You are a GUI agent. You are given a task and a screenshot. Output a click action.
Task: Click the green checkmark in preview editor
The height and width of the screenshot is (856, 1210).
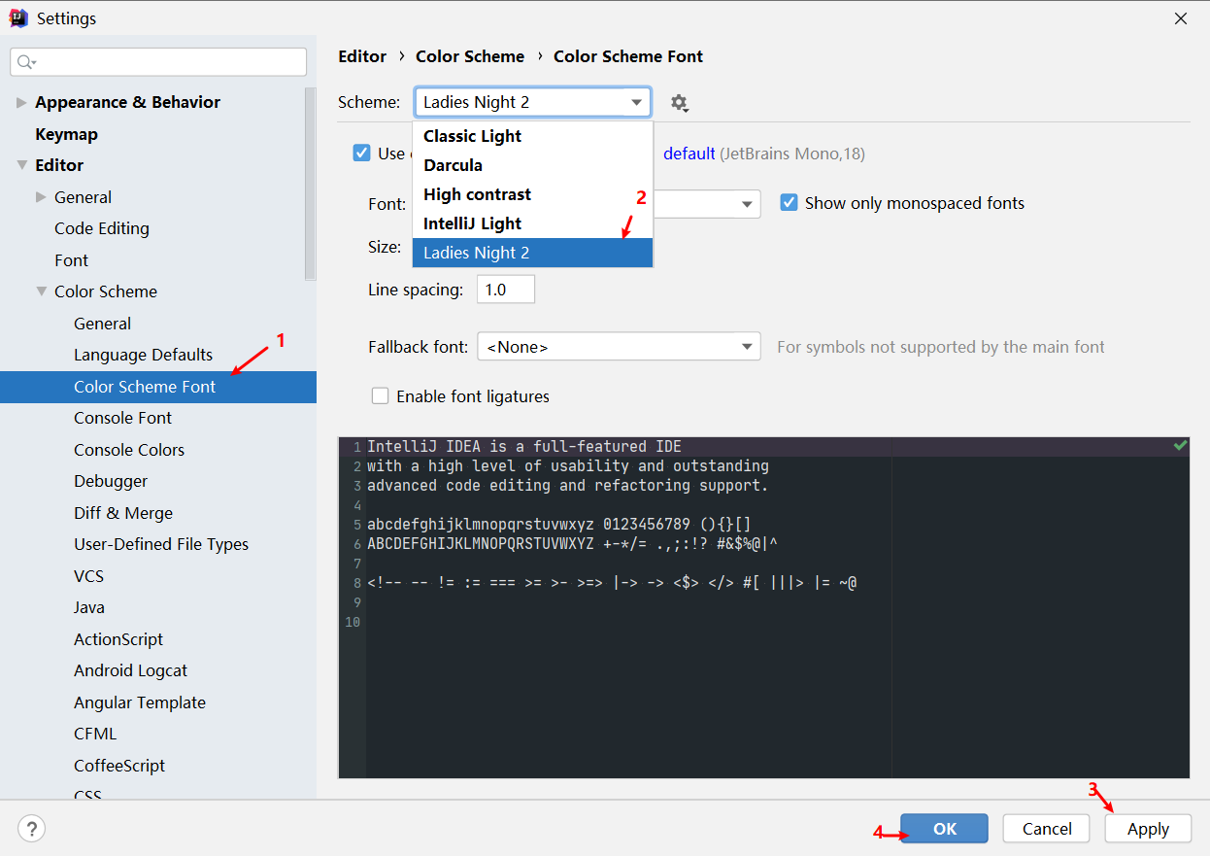1179,446
